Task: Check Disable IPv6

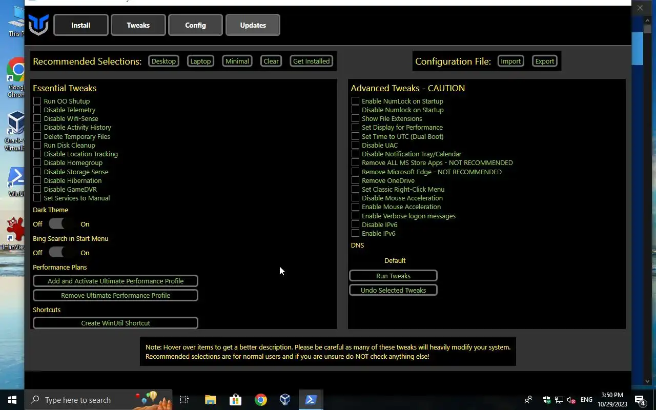Action: [355, 224]
